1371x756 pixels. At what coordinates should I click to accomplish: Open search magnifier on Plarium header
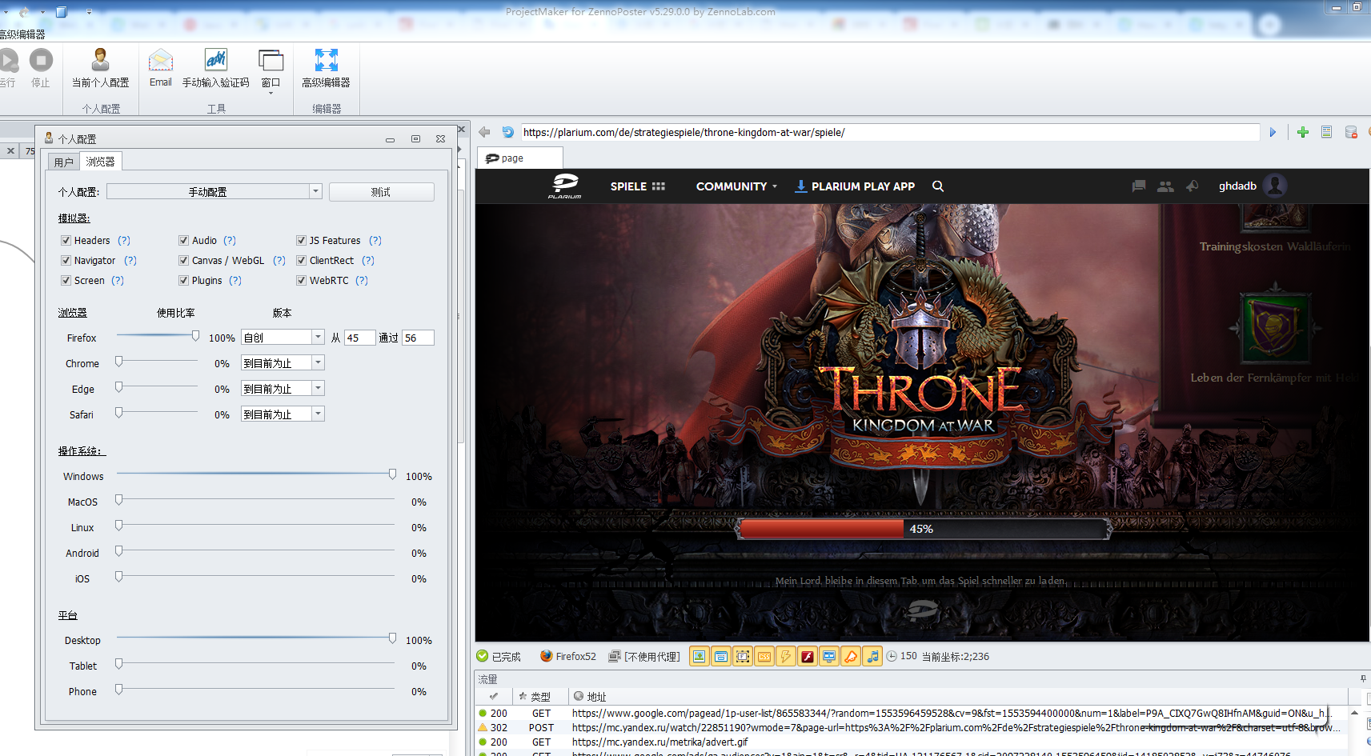click(x=938, y=186)
